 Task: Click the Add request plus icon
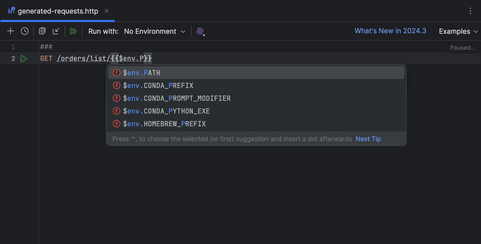click(11, 31)
